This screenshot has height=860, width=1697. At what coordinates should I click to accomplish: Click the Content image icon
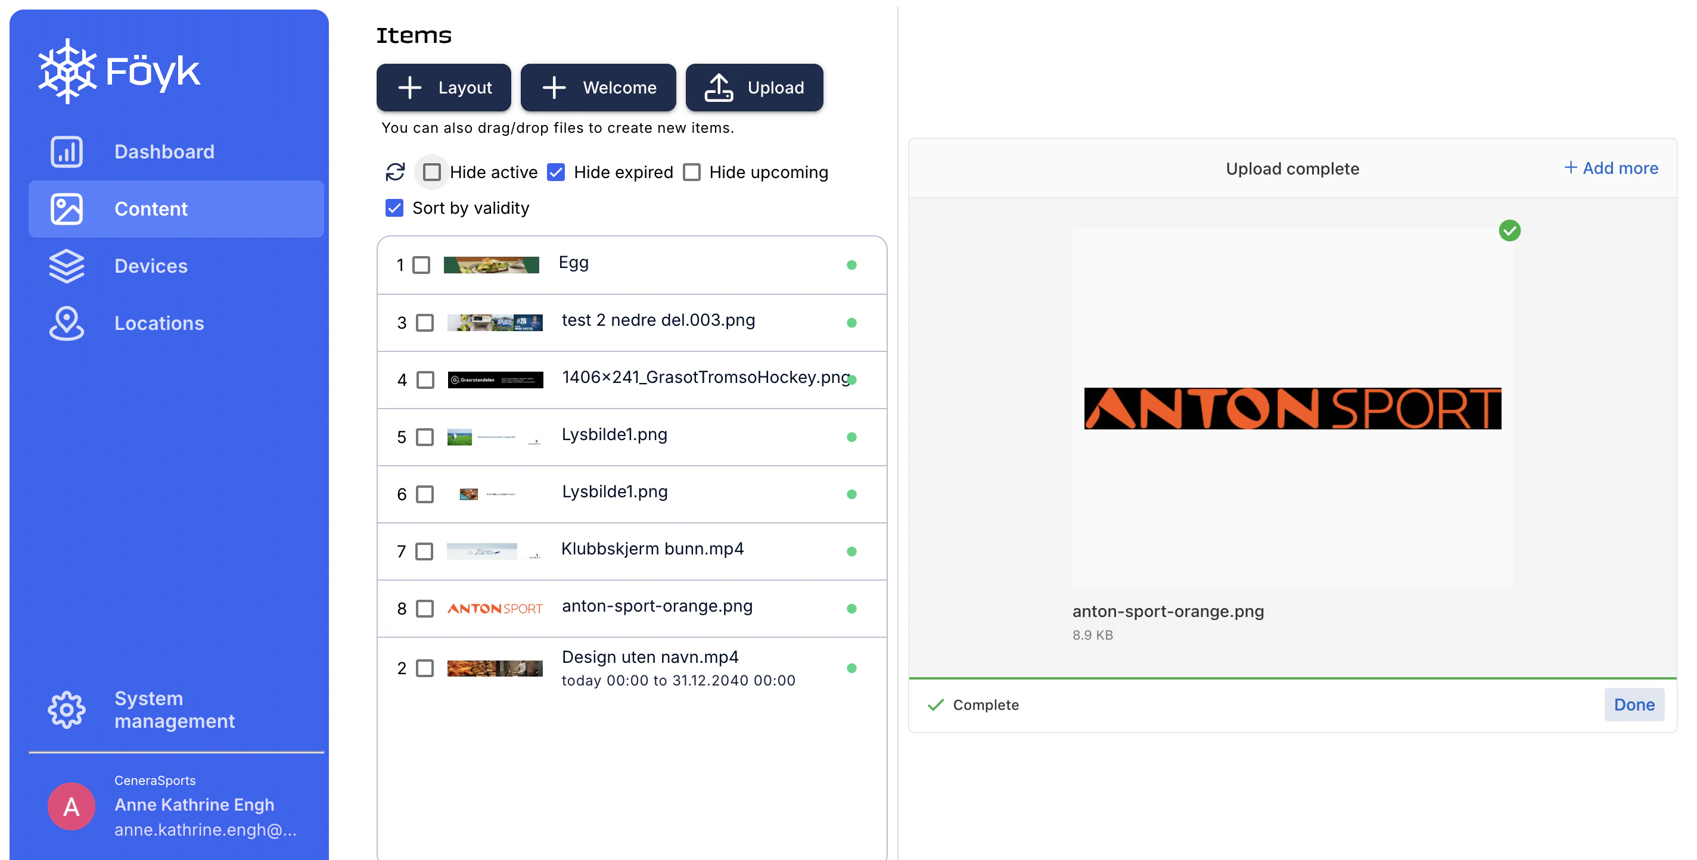(67, 208)
